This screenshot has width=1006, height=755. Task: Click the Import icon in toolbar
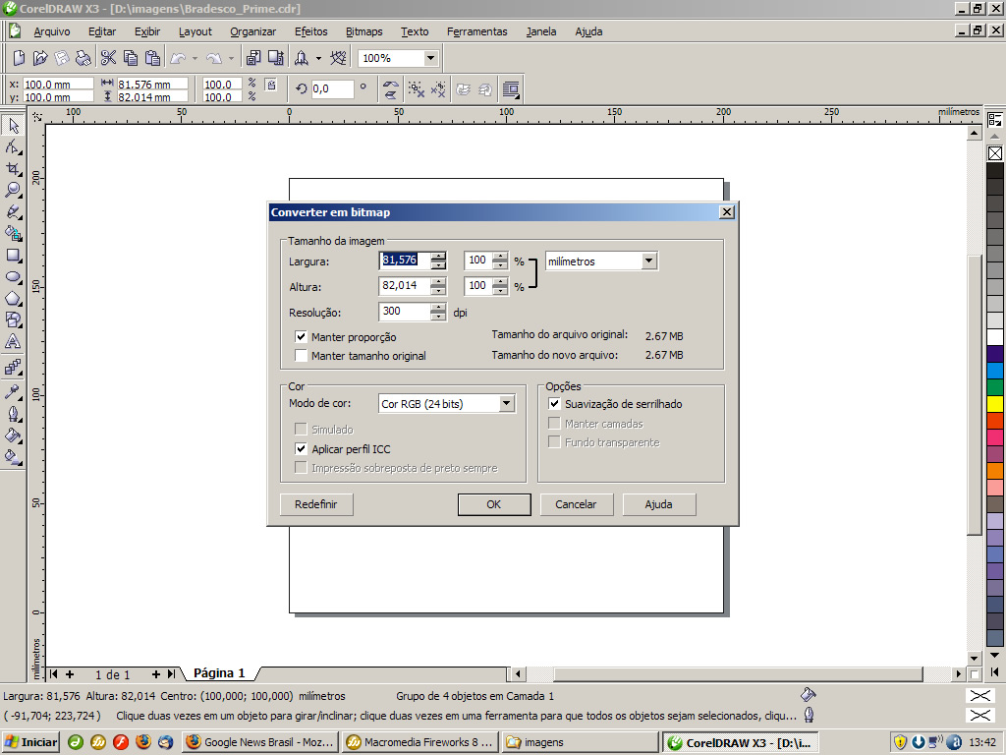(254, 58)
